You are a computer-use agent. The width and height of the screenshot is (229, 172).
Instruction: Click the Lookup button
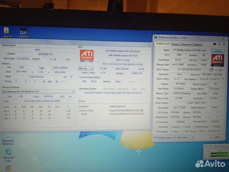coord(218,51)
